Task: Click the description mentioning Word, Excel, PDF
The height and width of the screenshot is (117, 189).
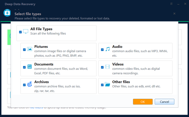Action: coord(61,71)
